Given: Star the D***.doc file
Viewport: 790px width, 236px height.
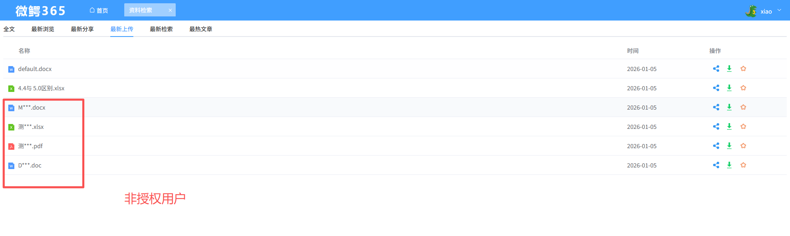Looking at the screenshot, I should tap(743, 165).
